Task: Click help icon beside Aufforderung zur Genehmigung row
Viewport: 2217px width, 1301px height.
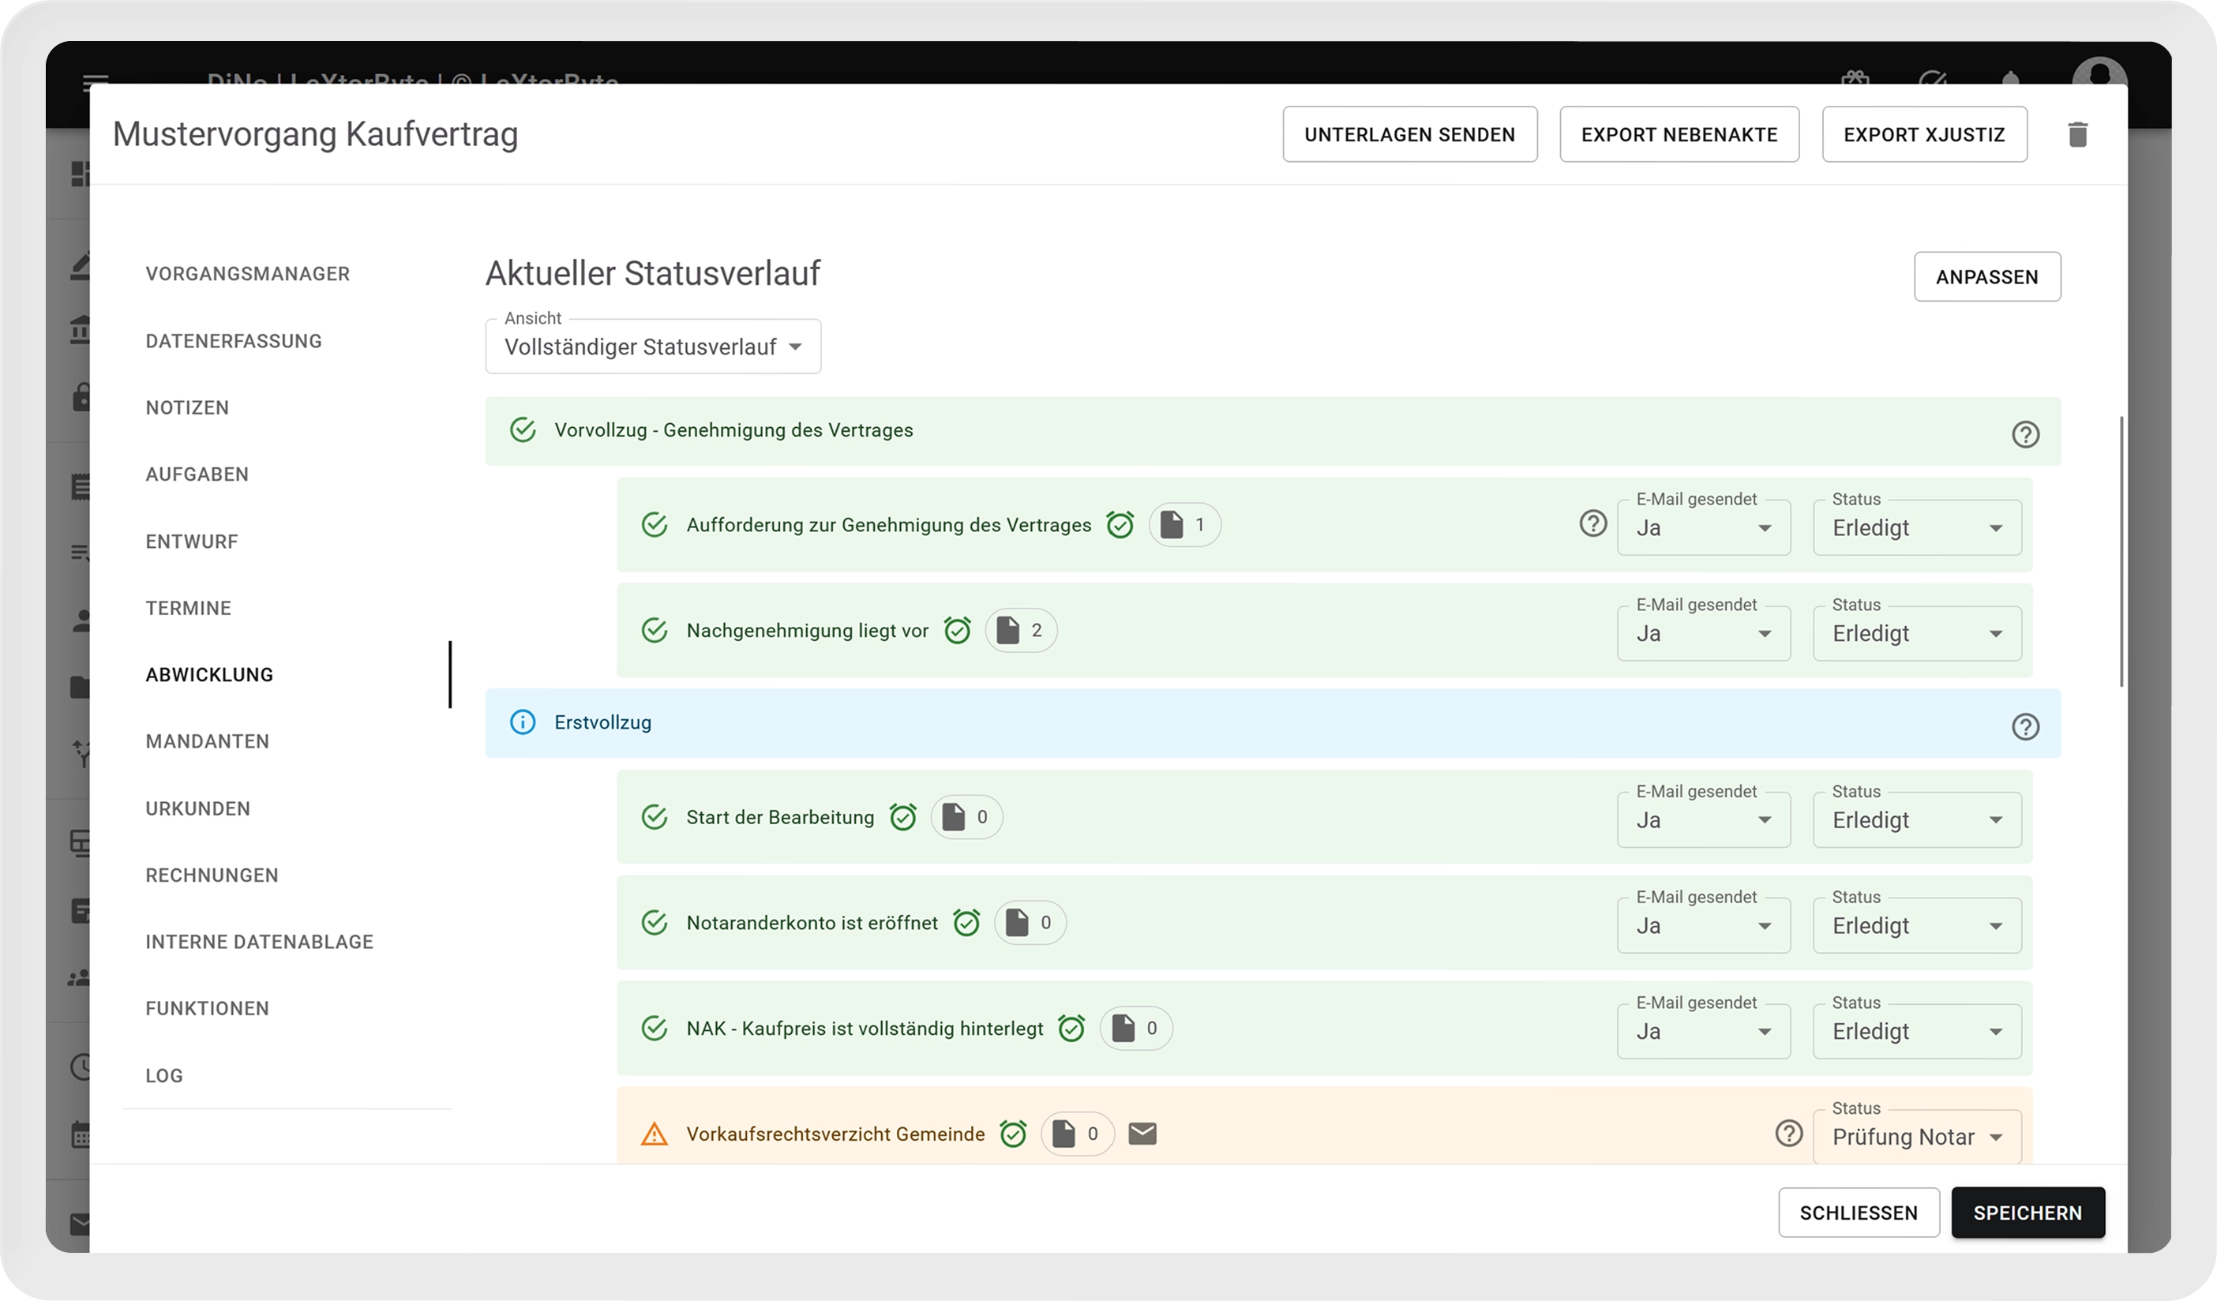Action: (x=1592, y=523)
